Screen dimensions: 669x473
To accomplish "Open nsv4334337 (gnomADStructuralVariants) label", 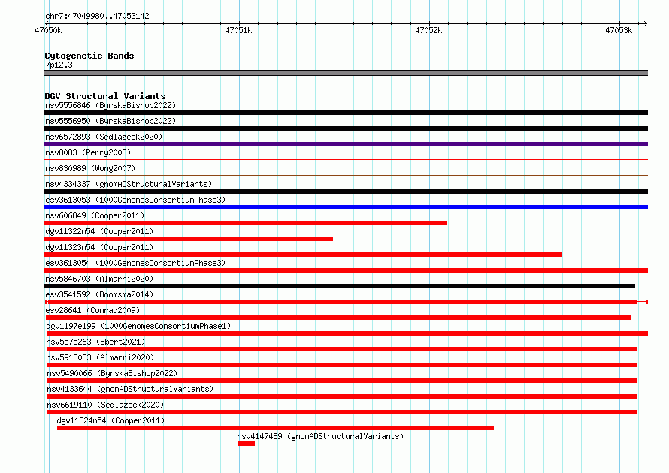I will point(129,184).
